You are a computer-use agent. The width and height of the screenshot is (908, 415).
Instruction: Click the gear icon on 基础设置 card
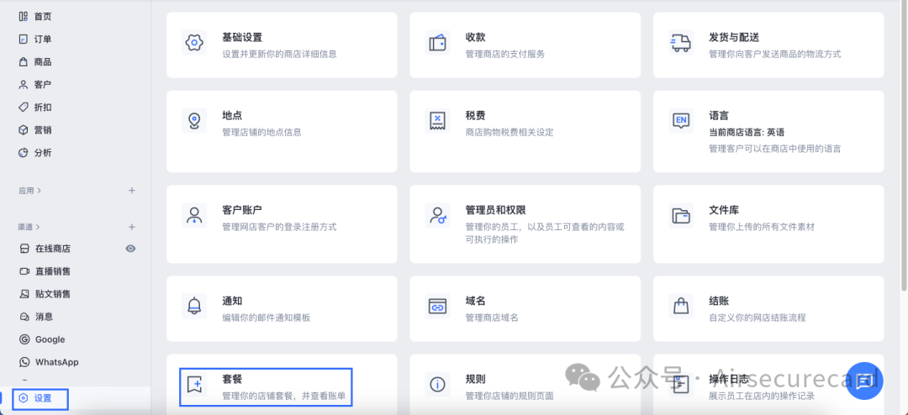click(x=194, y=43)
